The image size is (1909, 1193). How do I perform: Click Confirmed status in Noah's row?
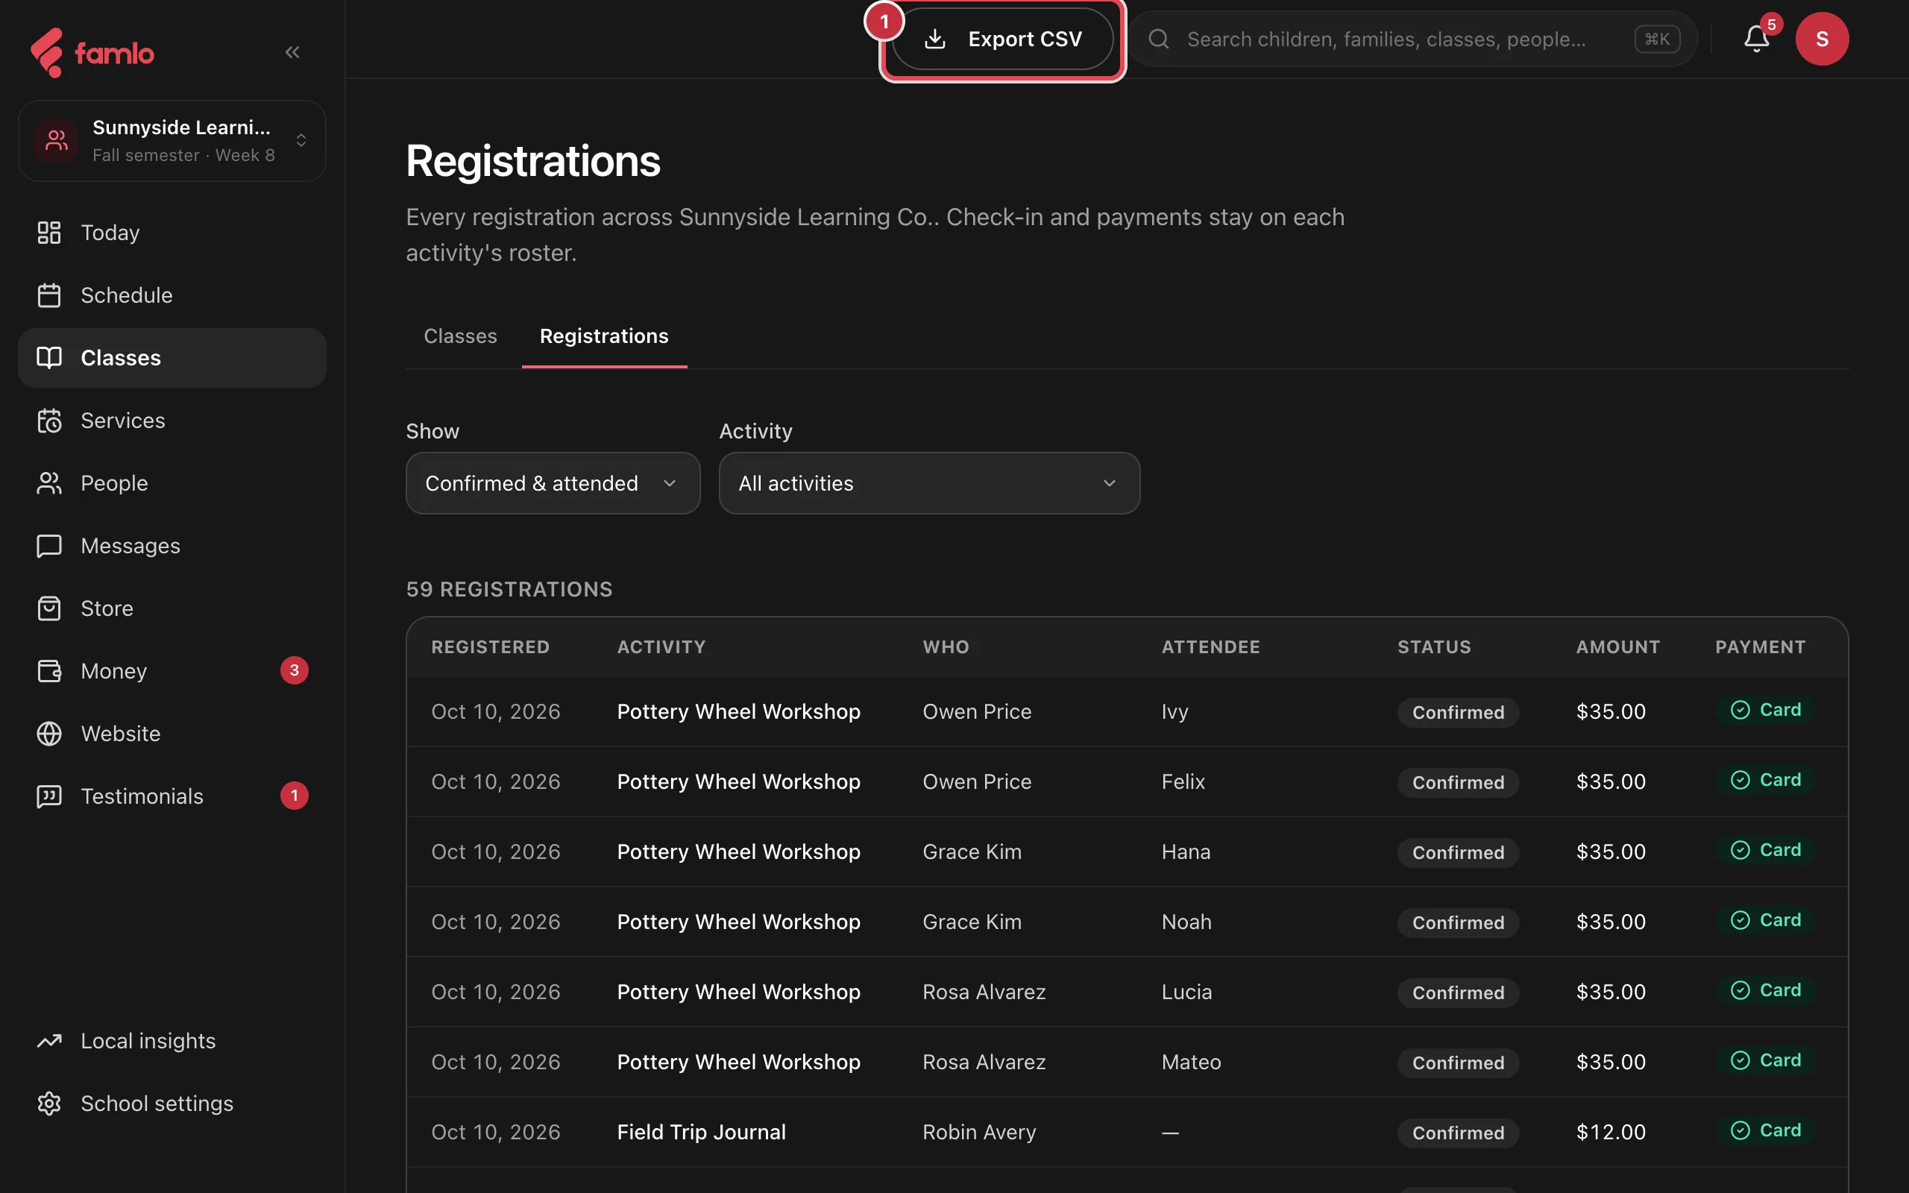pos(1458,922)
